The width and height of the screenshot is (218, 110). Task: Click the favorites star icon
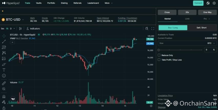tap(3, 11)
